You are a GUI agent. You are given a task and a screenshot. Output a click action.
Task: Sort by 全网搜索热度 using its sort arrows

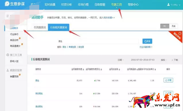(83, 69)
